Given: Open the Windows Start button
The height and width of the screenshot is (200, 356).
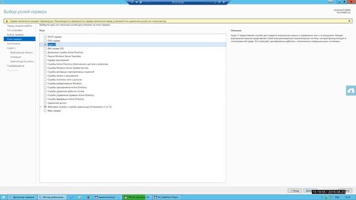Looking at the screenshot, I should 3,197.
